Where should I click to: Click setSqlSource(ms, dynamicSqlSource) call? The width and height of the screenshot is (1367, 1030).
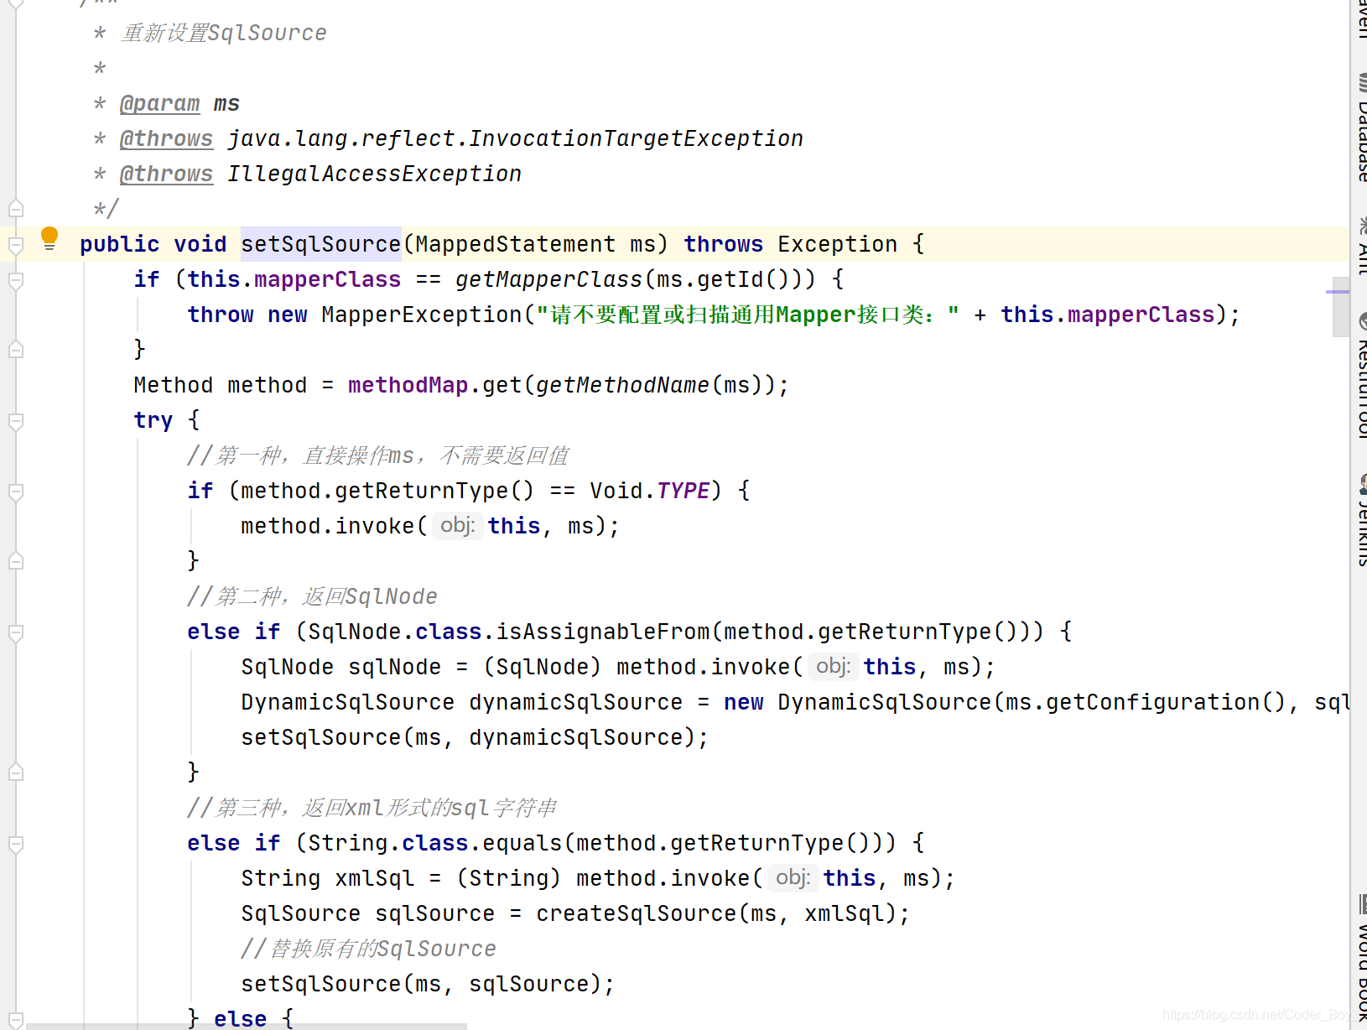pos(475,737)
